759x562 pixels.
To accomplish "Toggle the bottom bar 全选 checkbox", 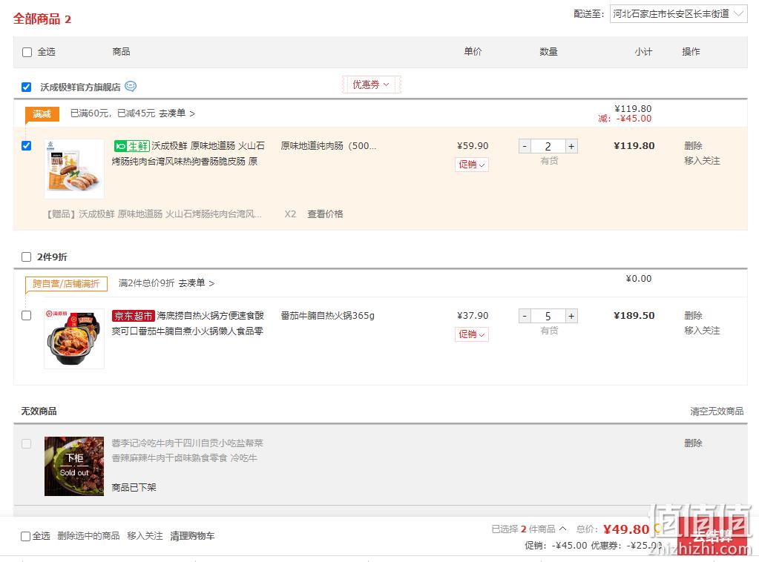I will 26,536.
